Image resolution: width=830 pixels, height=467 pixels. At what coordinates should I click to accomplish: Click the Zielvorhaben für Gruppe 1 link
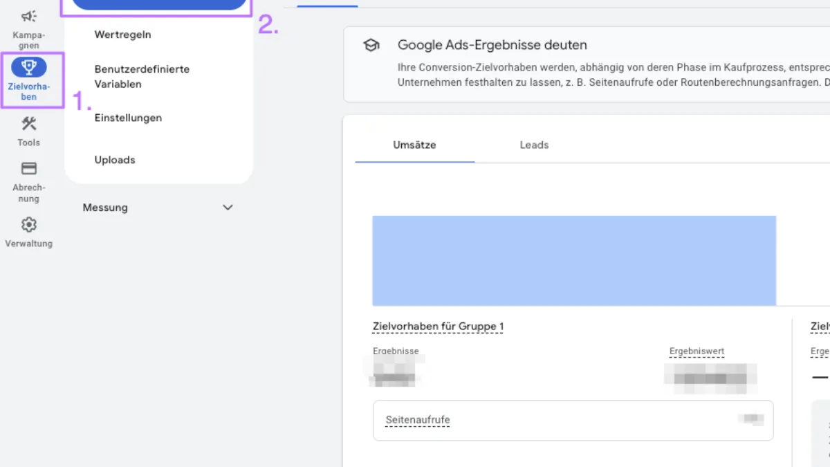pos(438,326)
